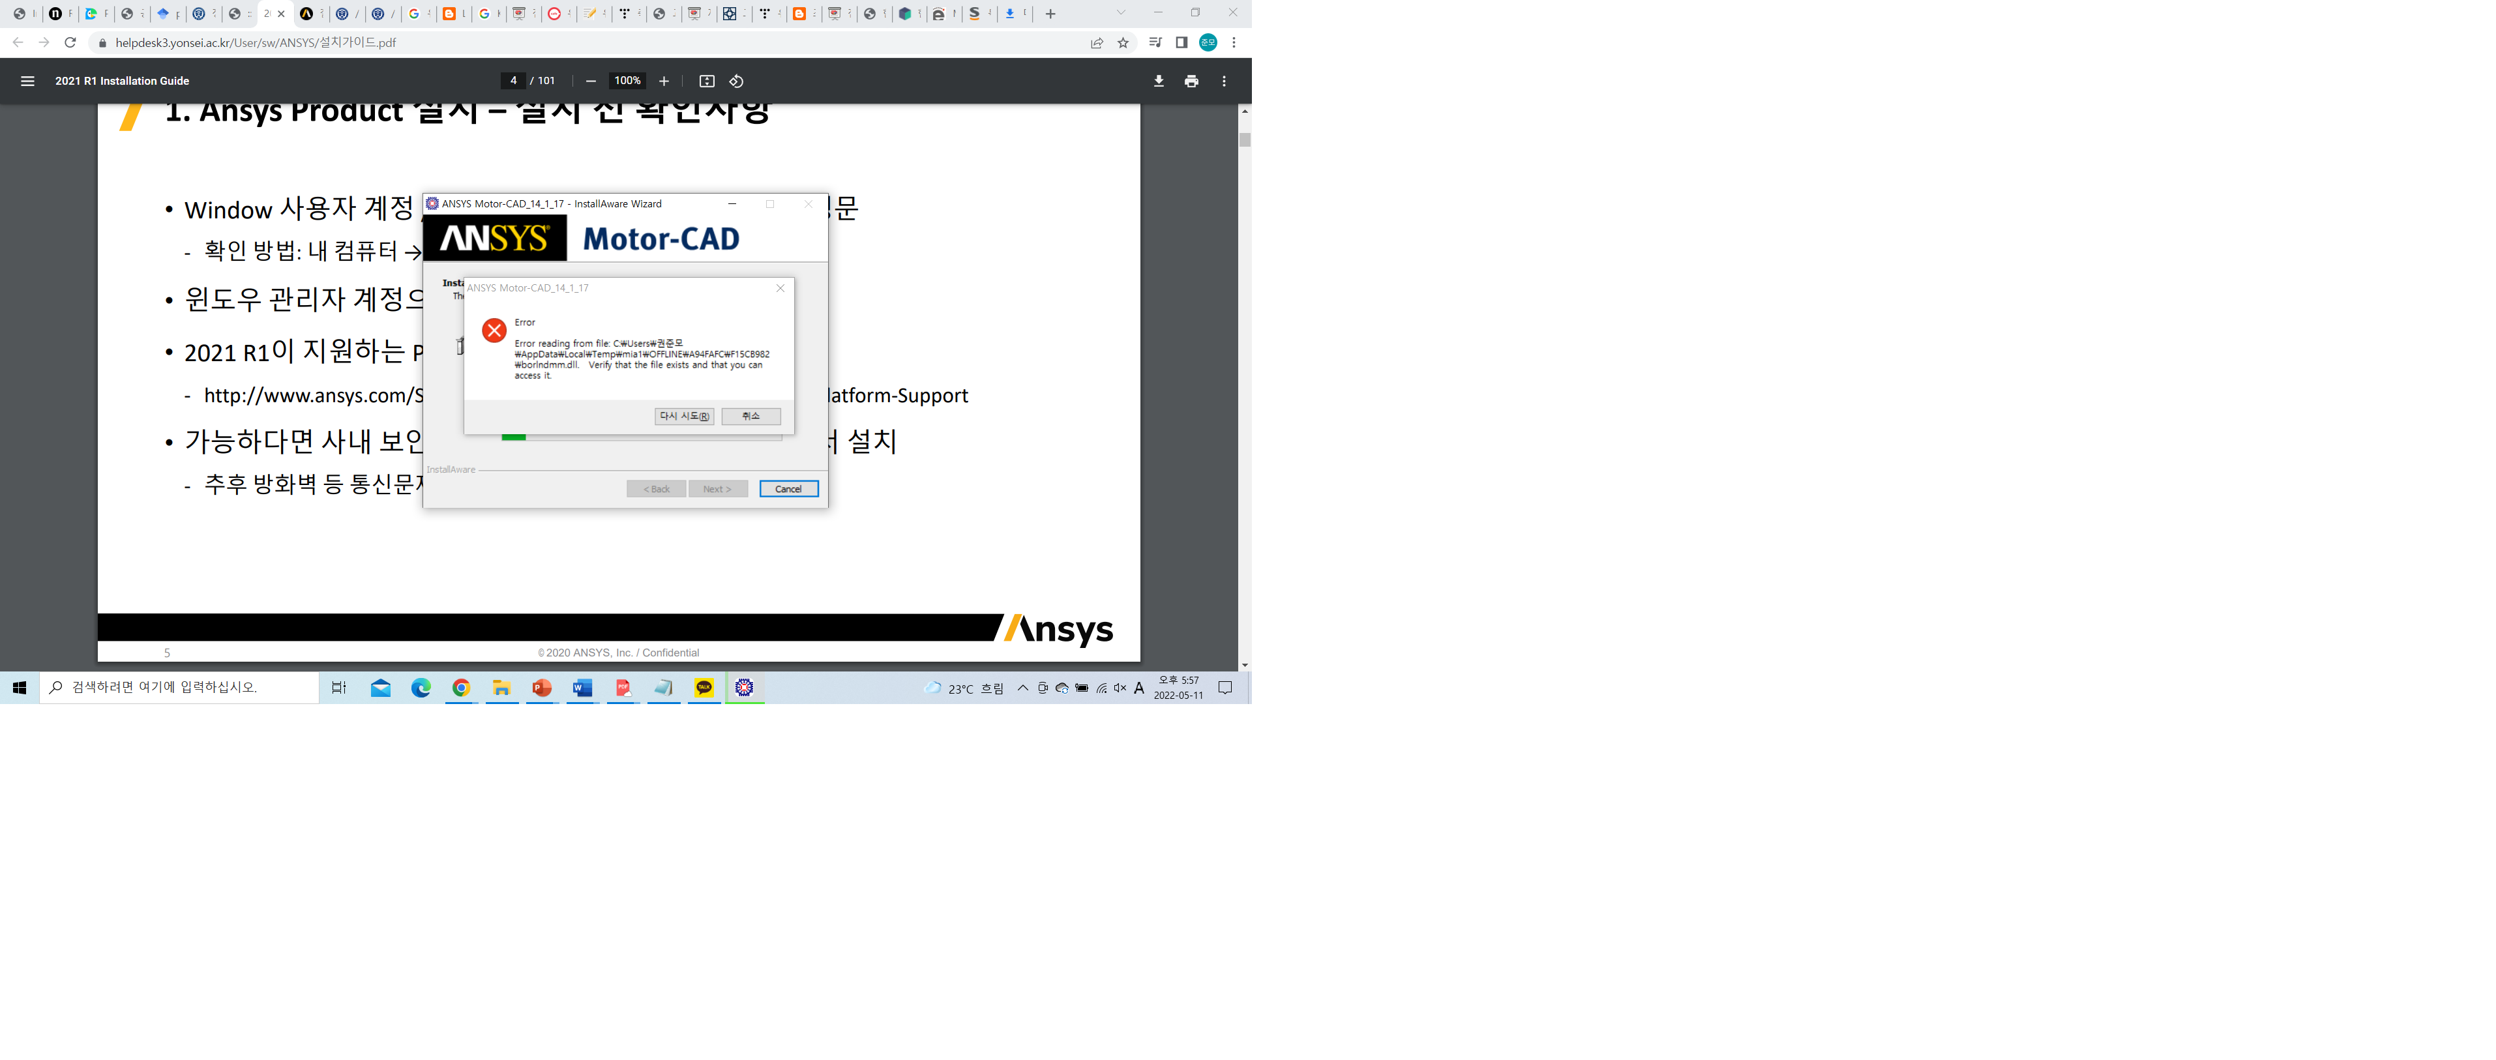Open Chrome profile avatar
This screenshot has width=2496, height=1060.
[x=1208, y=42]
